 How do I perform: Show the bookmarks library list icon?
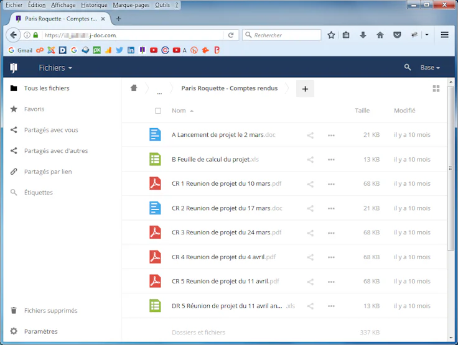(346, 35)
